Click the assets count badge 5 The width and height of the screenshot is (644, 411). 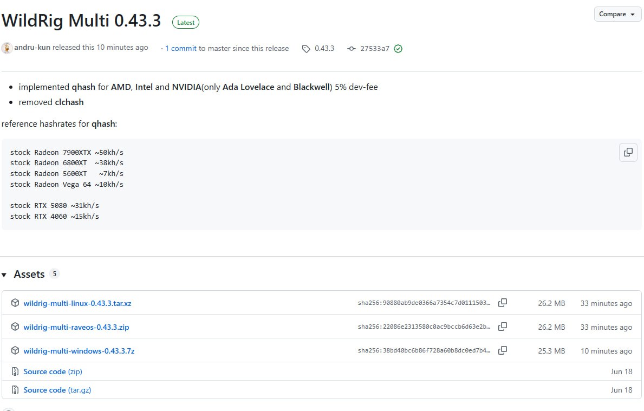click(x=54, y=274)
